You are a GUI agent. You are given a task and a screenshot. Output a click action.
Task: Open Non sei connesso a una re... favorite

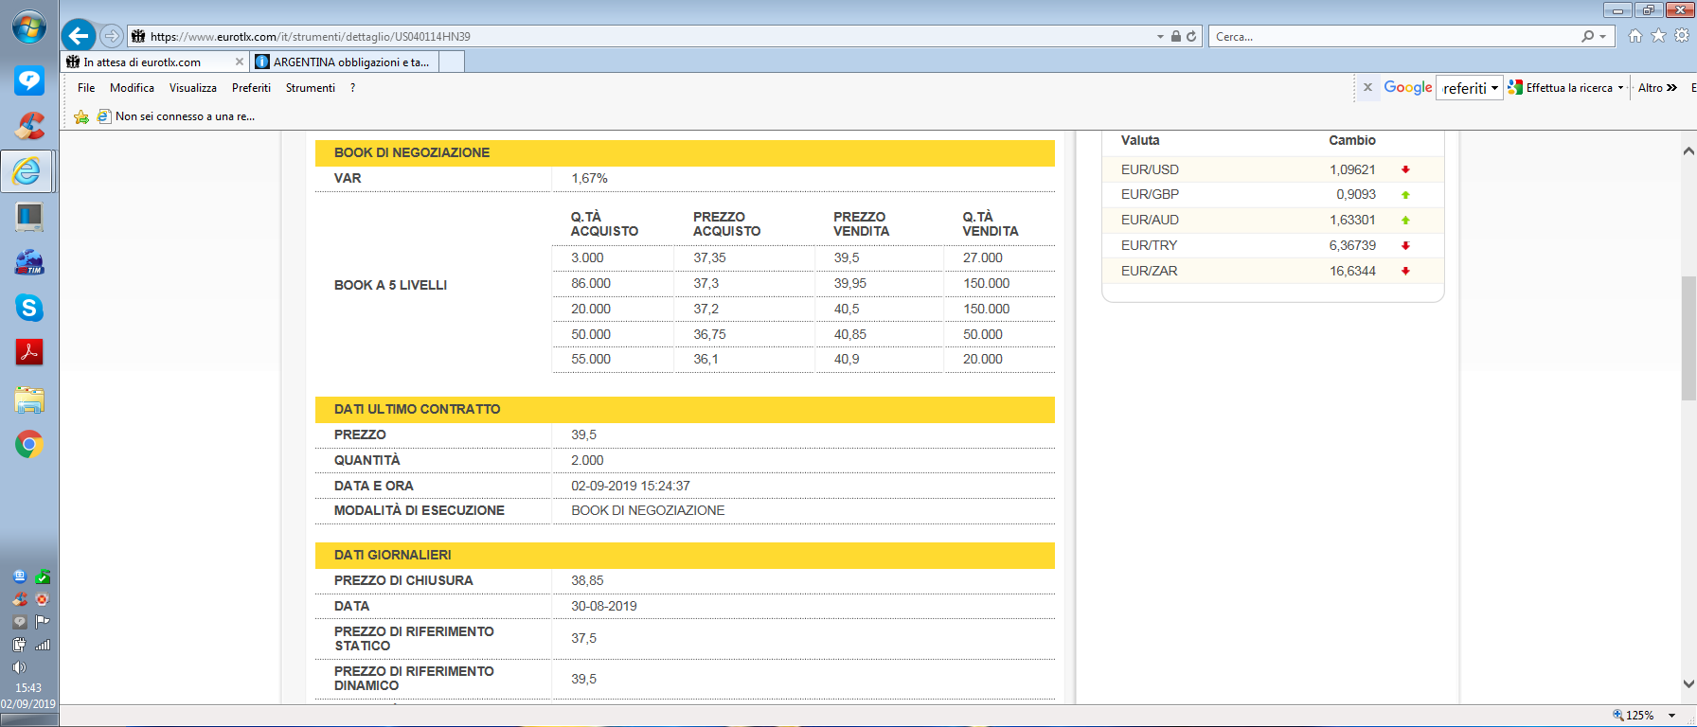[176, 116]
